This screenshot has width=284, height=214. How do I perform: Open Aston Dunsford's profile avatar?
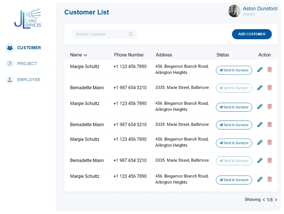[x=234, y=11]
